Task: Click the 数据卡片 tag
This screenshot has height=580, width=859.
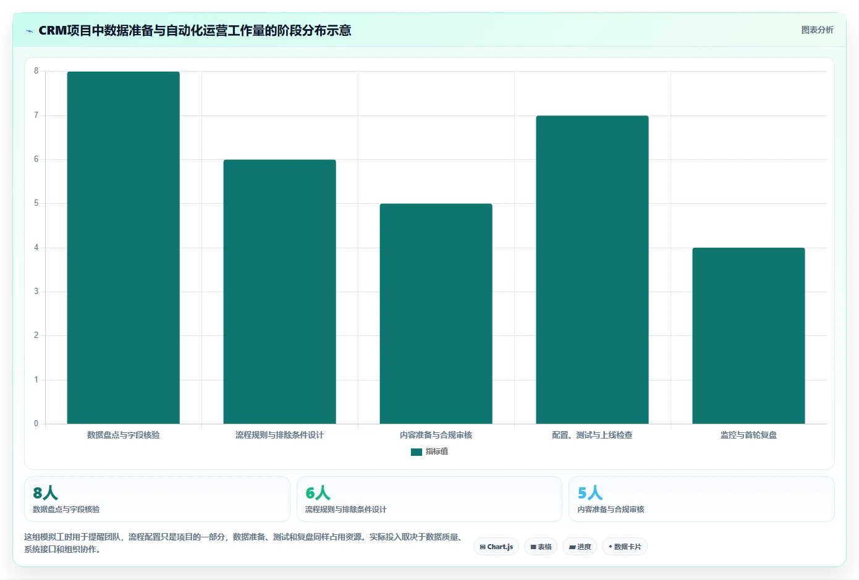Action: pos(625,547)
